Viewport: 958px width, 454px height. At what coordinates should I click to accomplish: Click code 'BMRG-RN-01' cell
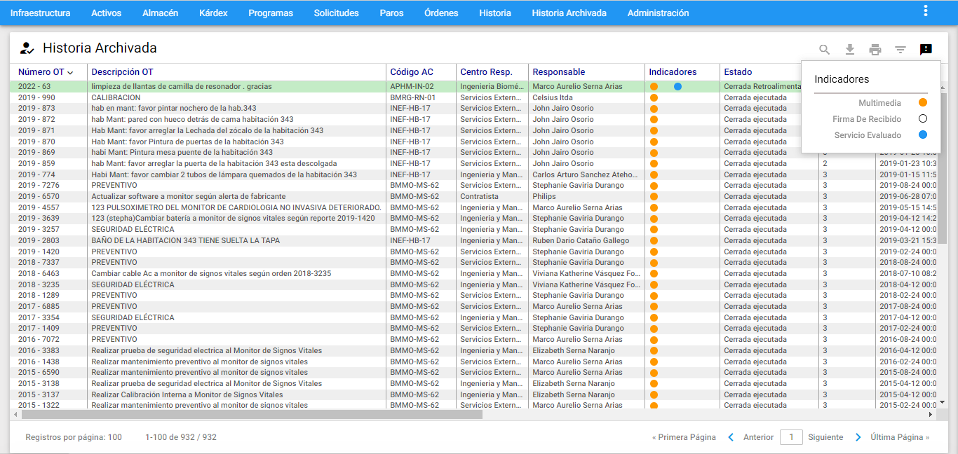[412, 97]
